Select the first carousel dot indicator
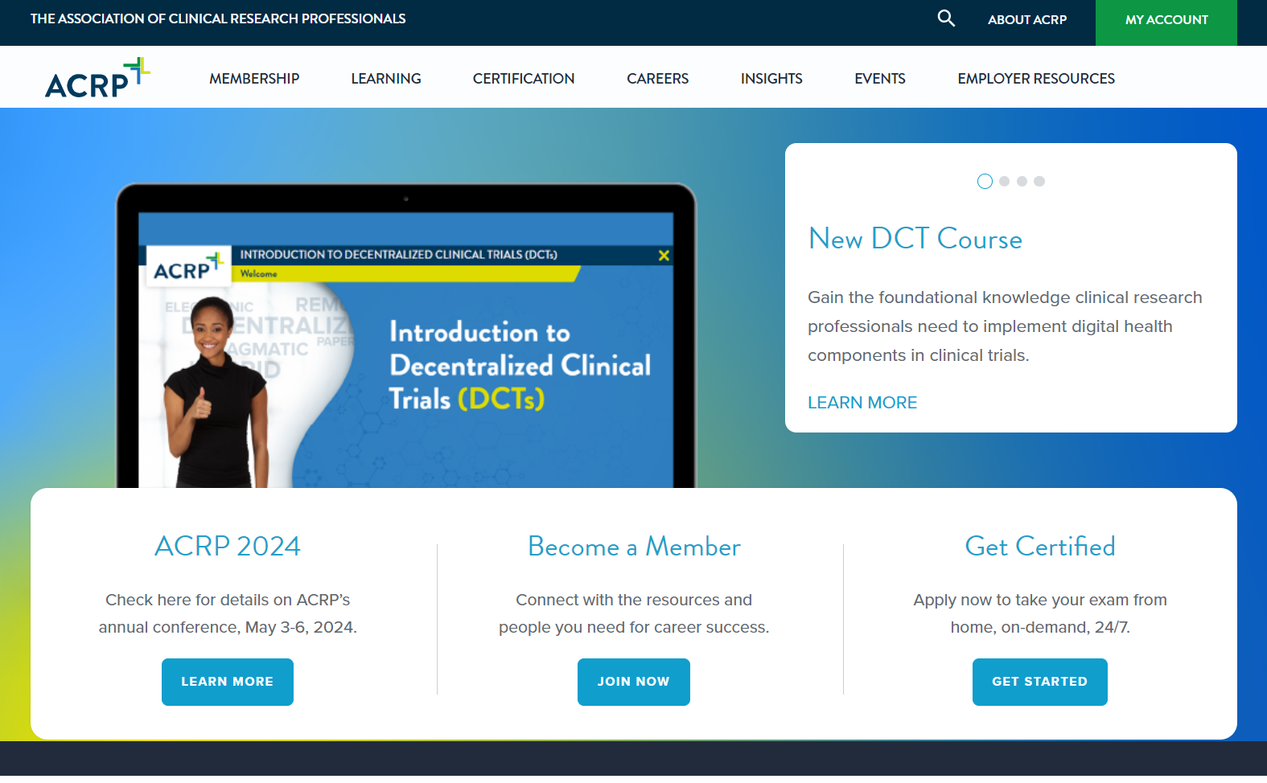Viewport: 1267px width, 783px height. pyautogui.click(x=985, y=182)
